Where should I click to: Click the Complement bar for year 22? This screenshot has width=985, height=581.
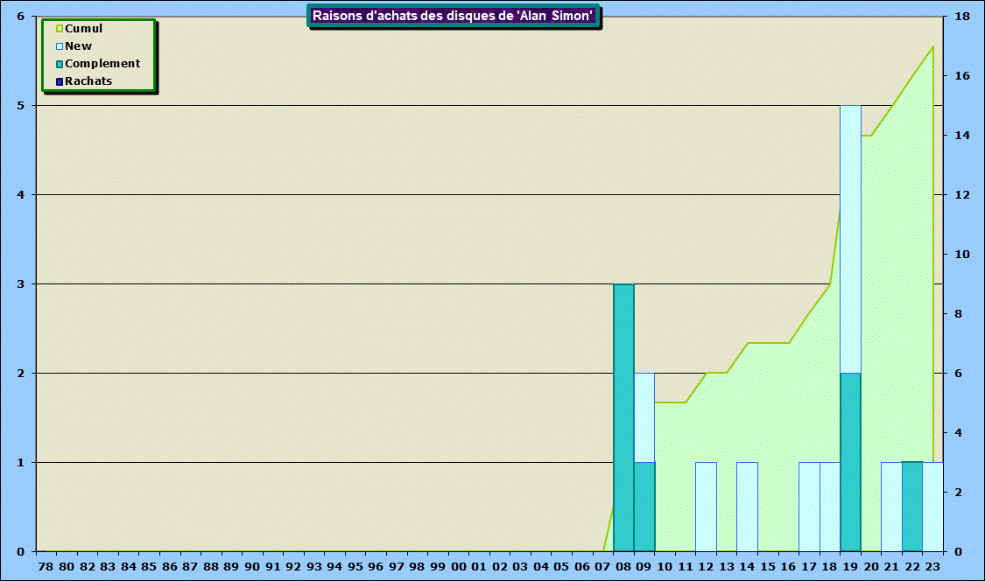click(912, 507)
